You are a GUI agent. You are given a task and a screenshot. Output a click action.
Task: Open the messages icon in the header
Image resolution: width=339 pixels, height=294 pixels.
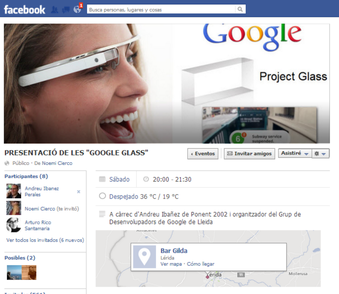(x=66, y=10)
